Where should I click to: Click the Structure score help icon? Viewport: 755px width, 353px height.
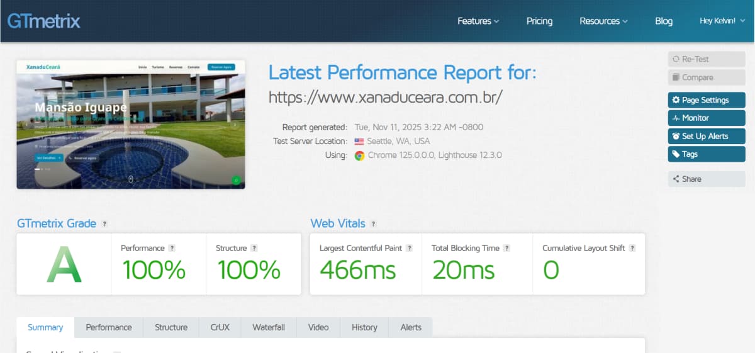coord(254,249)
